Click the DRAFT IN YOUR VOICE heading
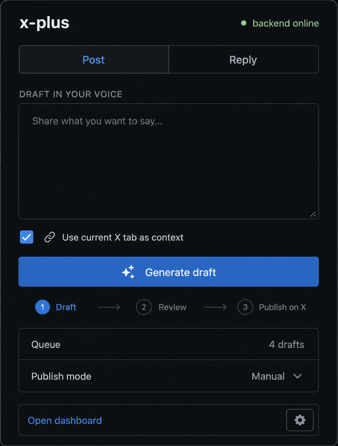Screen dimensions: 338x446 click(71, 94)
